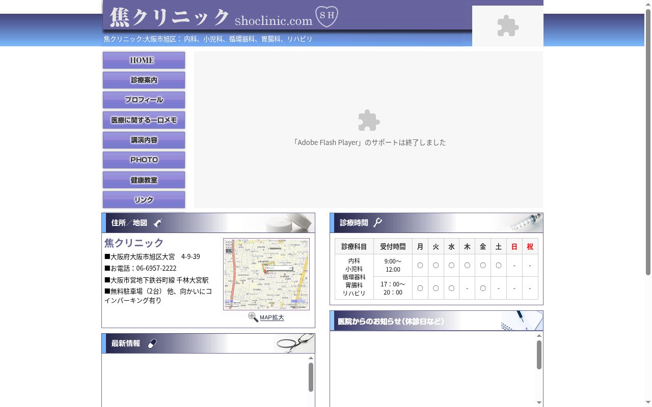
Task: Click the puzzle icon in main Flash area
Action: [x=369, y=121]
